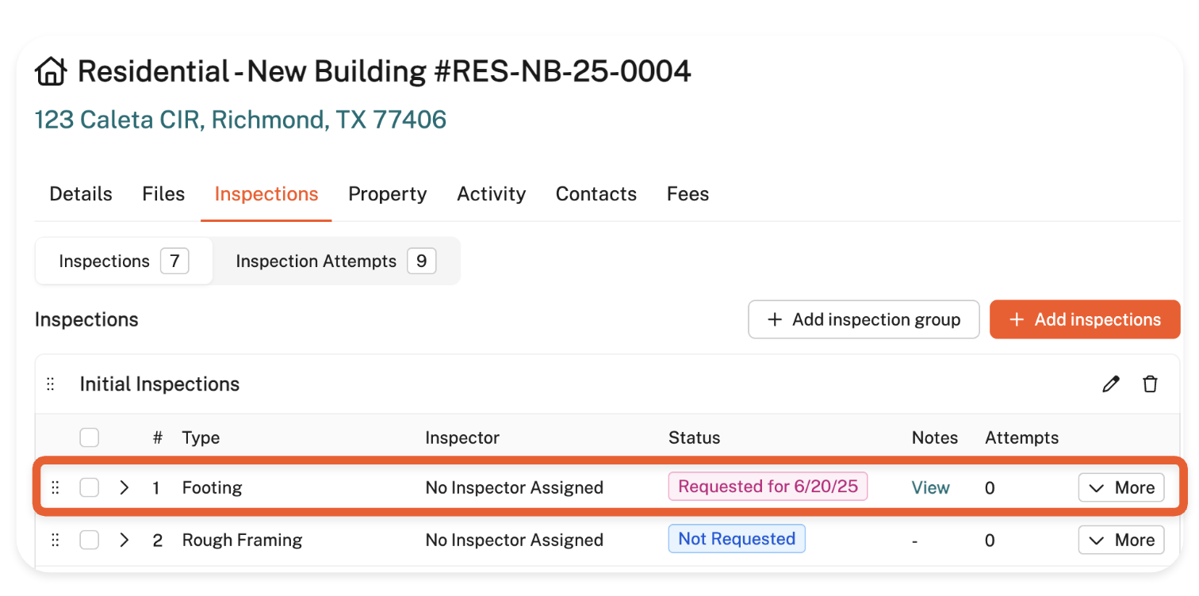
Task: Check the Footing inspection checkbox
Action: point(90,487)
